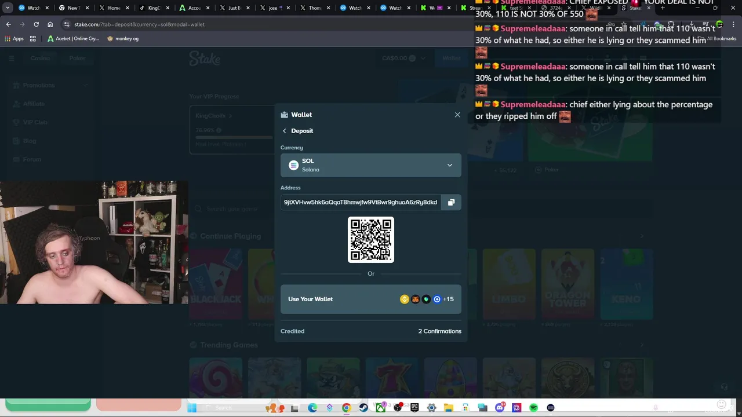Image resolution: width=742 pixels, height=417 pixels.
Task: Go back from Deposit using arrow
Action: coord(284,131)
